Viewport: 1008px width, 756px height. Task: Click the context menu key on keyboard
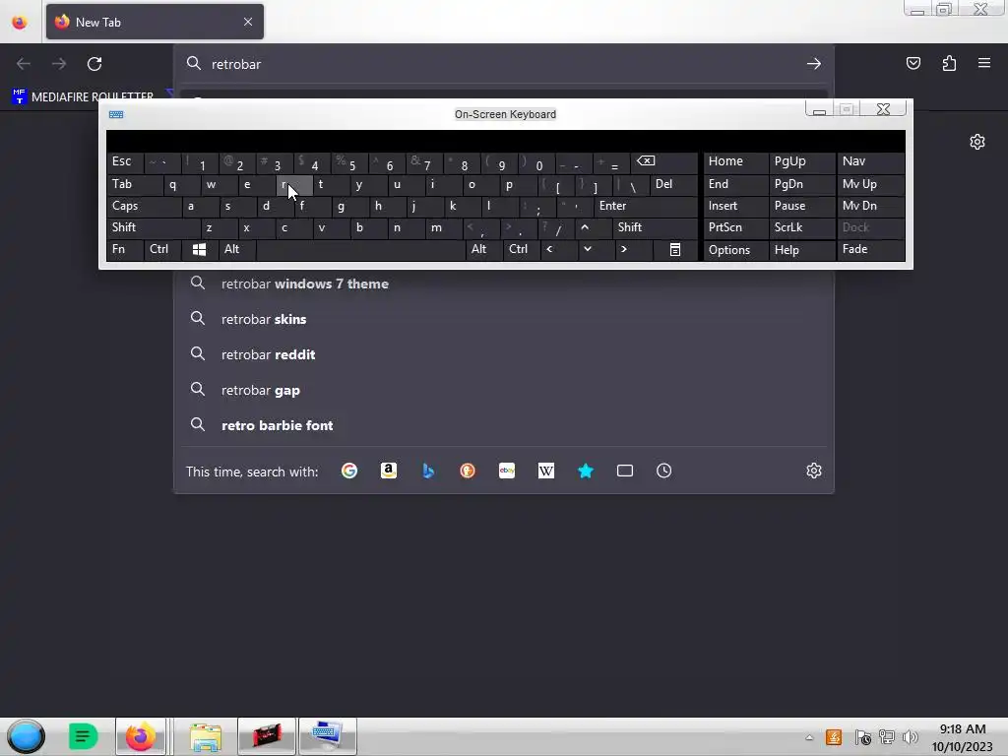tap(675, 249)
